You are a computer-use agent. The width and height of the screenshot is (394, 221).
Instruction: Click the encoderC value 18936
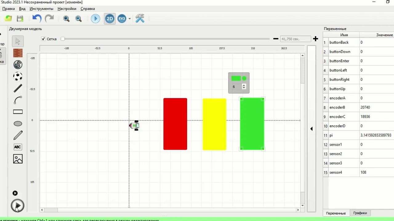click(365, 117)
